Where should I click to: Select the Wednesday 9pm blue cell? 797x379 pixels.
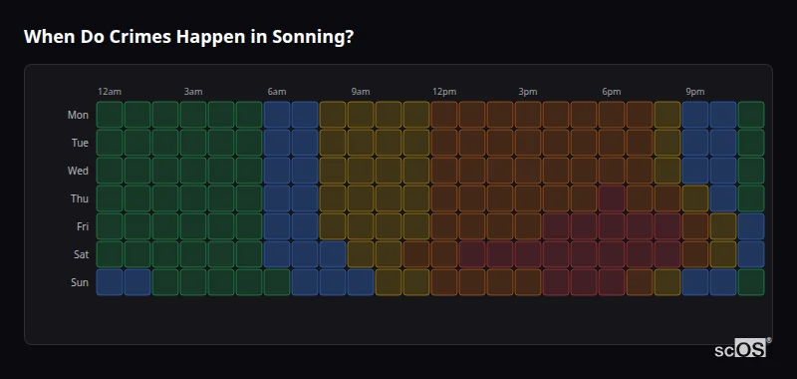point(695,171)
